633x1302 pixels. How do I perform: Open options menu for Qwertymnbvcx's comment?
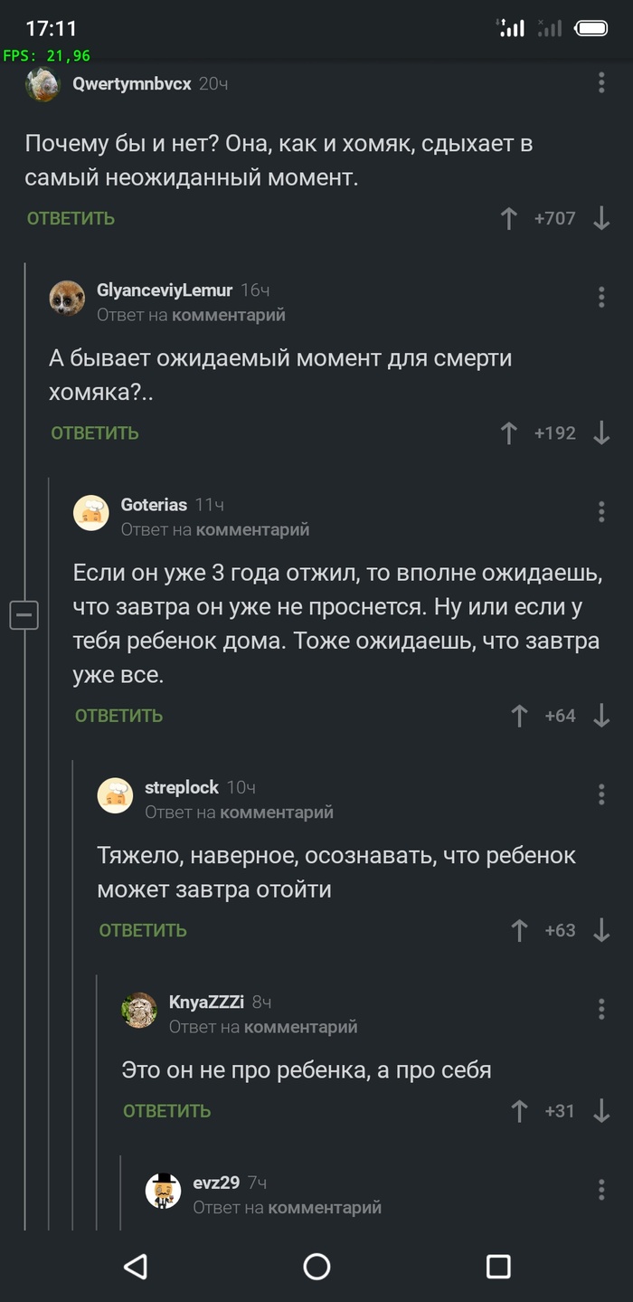(x=601, y=83)
